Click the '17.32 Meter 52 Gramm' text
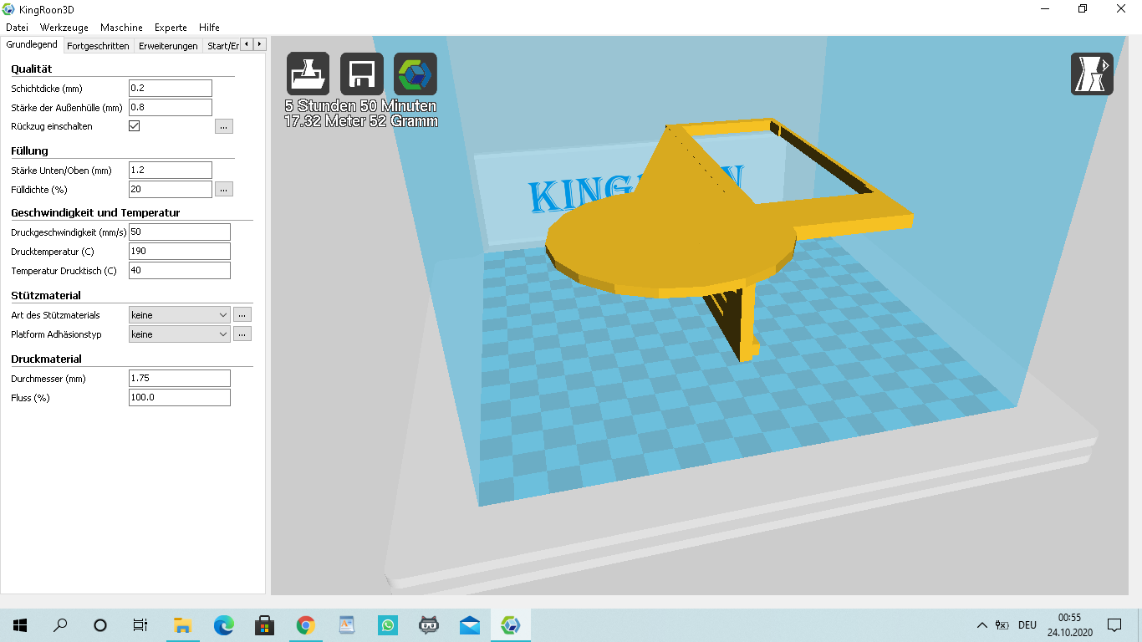The image size is (1142, 642). (360, 122)
